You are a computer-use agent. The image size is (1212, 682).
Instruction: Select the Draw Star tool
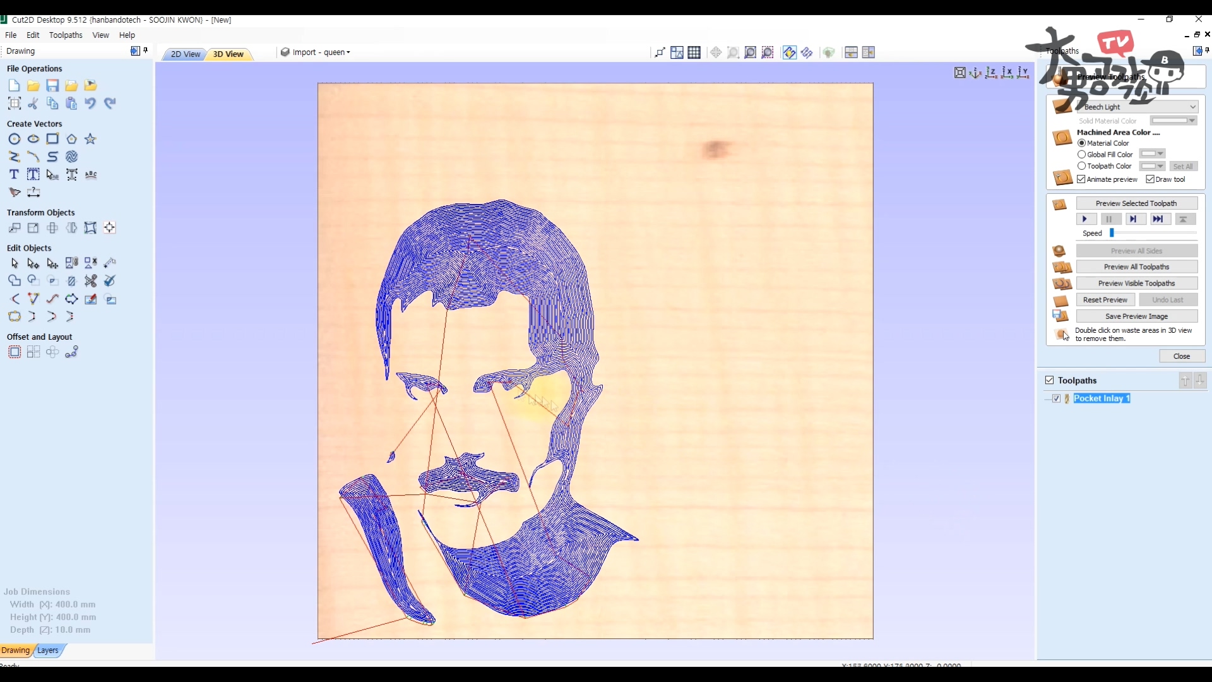pyautogui.click(x=90, y=139)
